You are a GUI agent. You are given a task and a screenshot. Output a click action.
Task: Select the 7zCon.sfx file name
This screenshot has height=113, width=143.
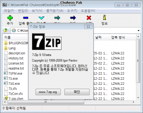click(x=16, y=94)
